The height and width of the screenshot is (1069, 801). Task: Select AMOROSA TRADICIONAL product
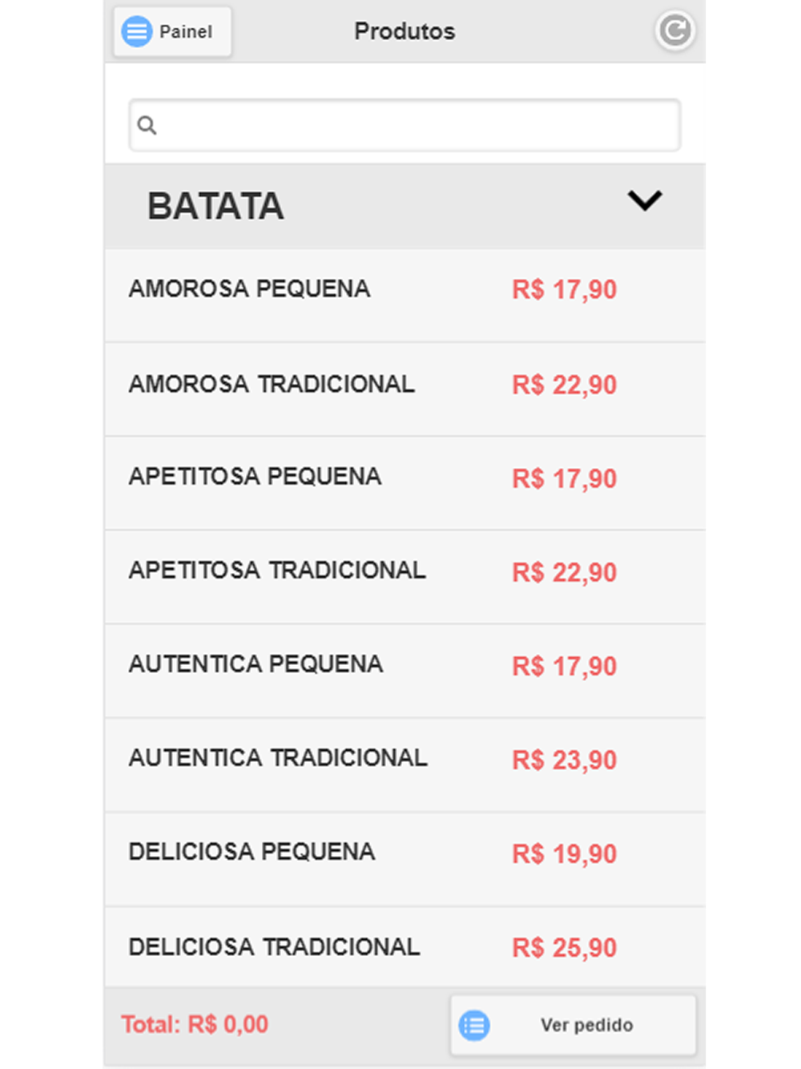pyautogui.click(x=405, y=389)
